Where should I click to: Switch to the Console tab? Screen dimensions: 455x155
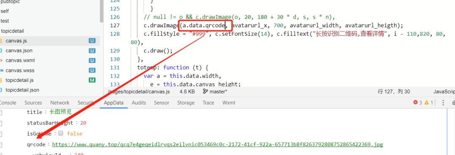(8, 102)
